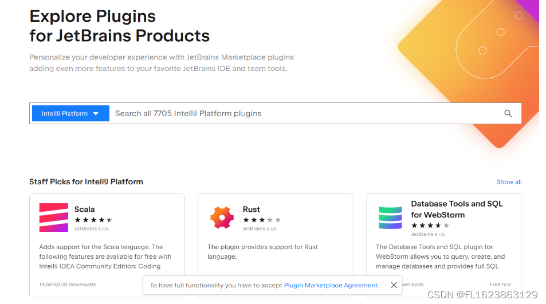Select the Scala description text card
This screenshot has width=546, height=304.
click(105, 256)
